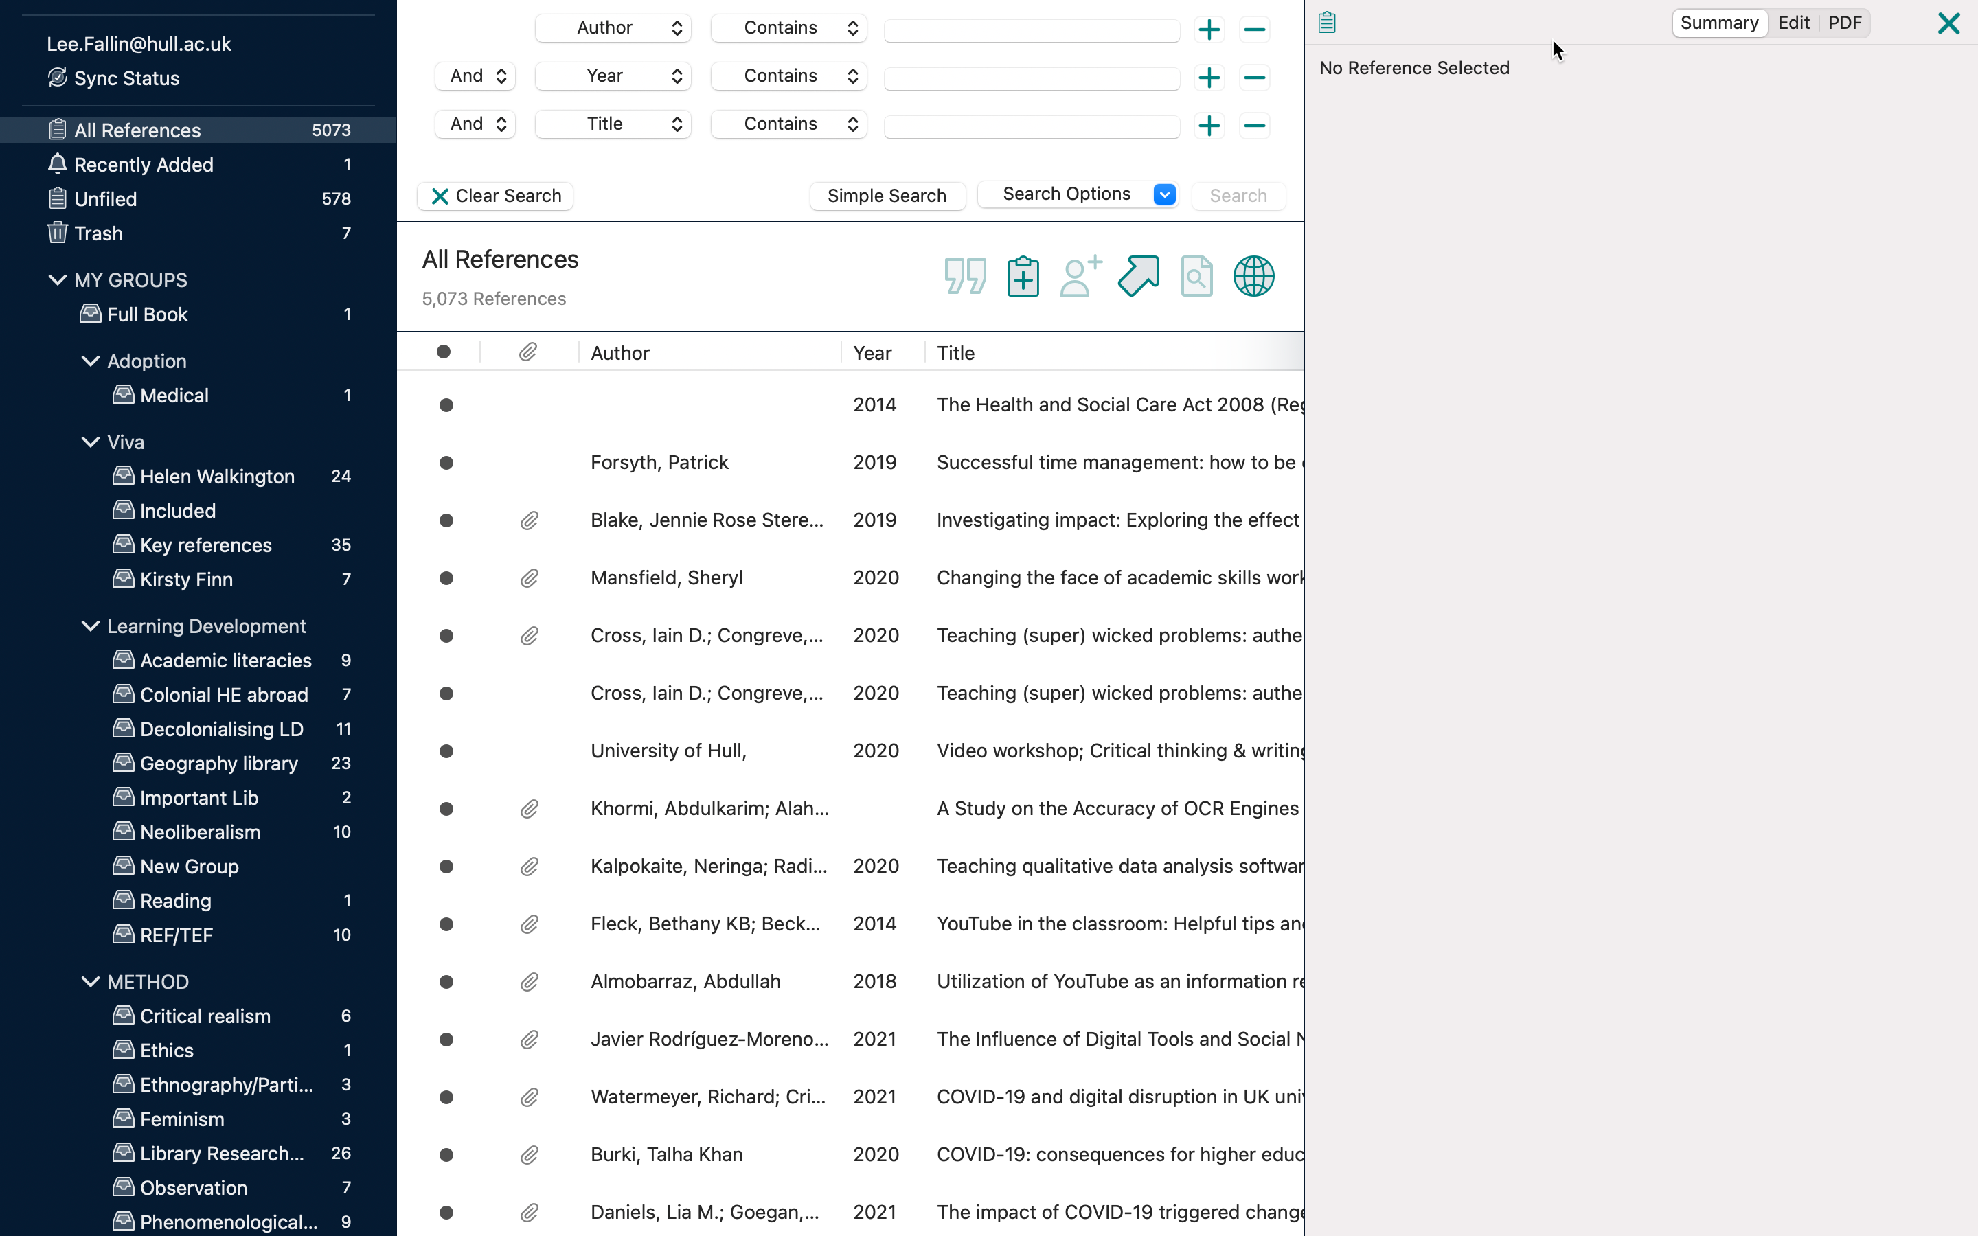Click read status column header dot
1978x1236 pixels.
444,352
